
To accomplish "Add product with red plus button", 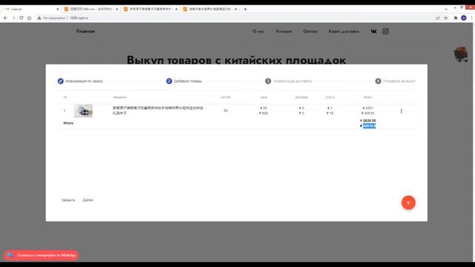I will [408, 202].
